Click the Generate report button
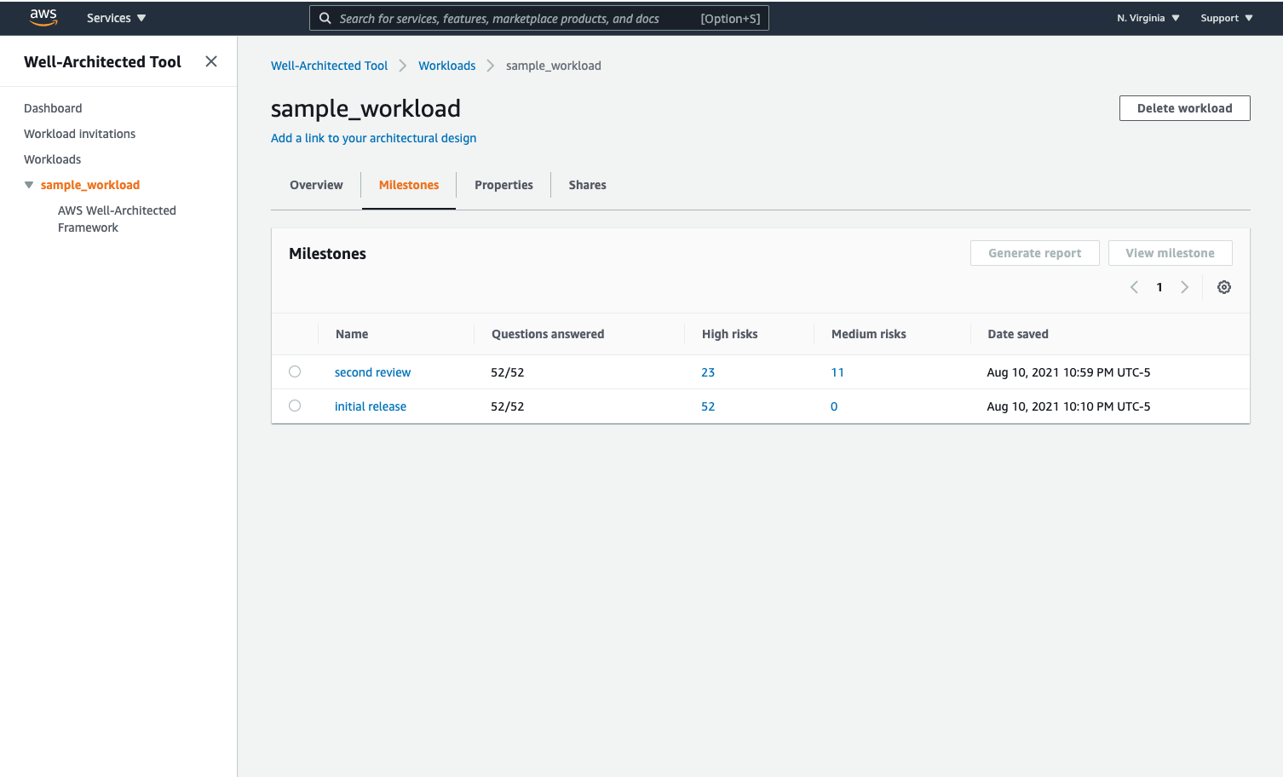 tap(1034, 253)
